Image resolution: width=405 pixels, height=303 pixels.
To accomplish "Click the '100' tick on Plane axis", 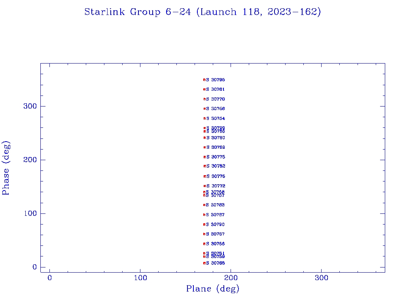I will [140, 278].
